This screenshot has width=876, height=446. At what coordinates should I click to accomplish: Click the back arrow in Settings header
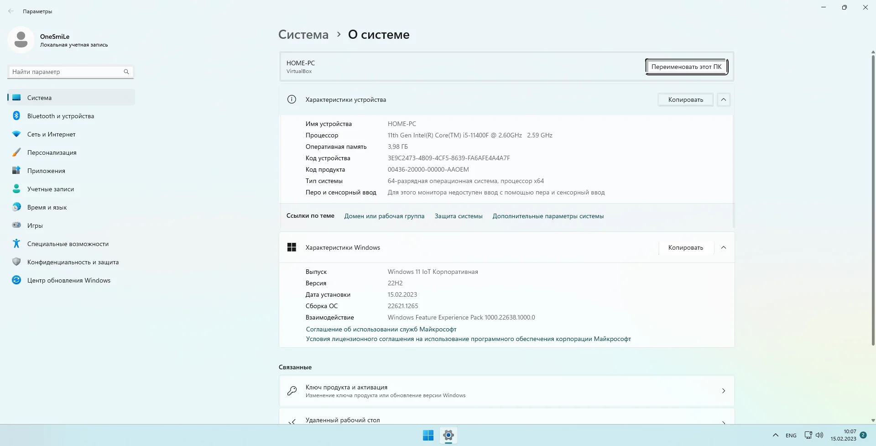click(11, 11)
